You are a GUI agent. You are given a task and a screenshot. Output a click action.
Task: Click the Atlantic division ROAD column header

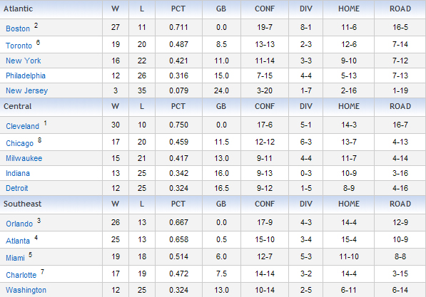point(400,9)
